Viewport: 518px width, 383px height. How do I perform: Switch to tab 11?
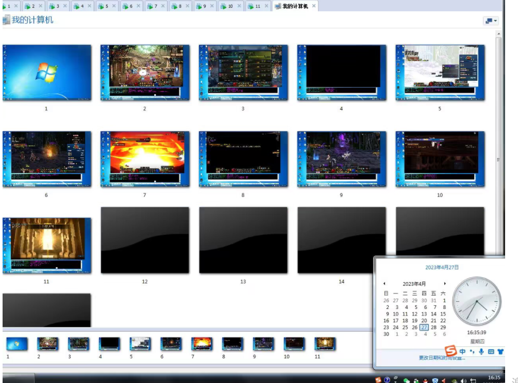(x=257, y=6)
